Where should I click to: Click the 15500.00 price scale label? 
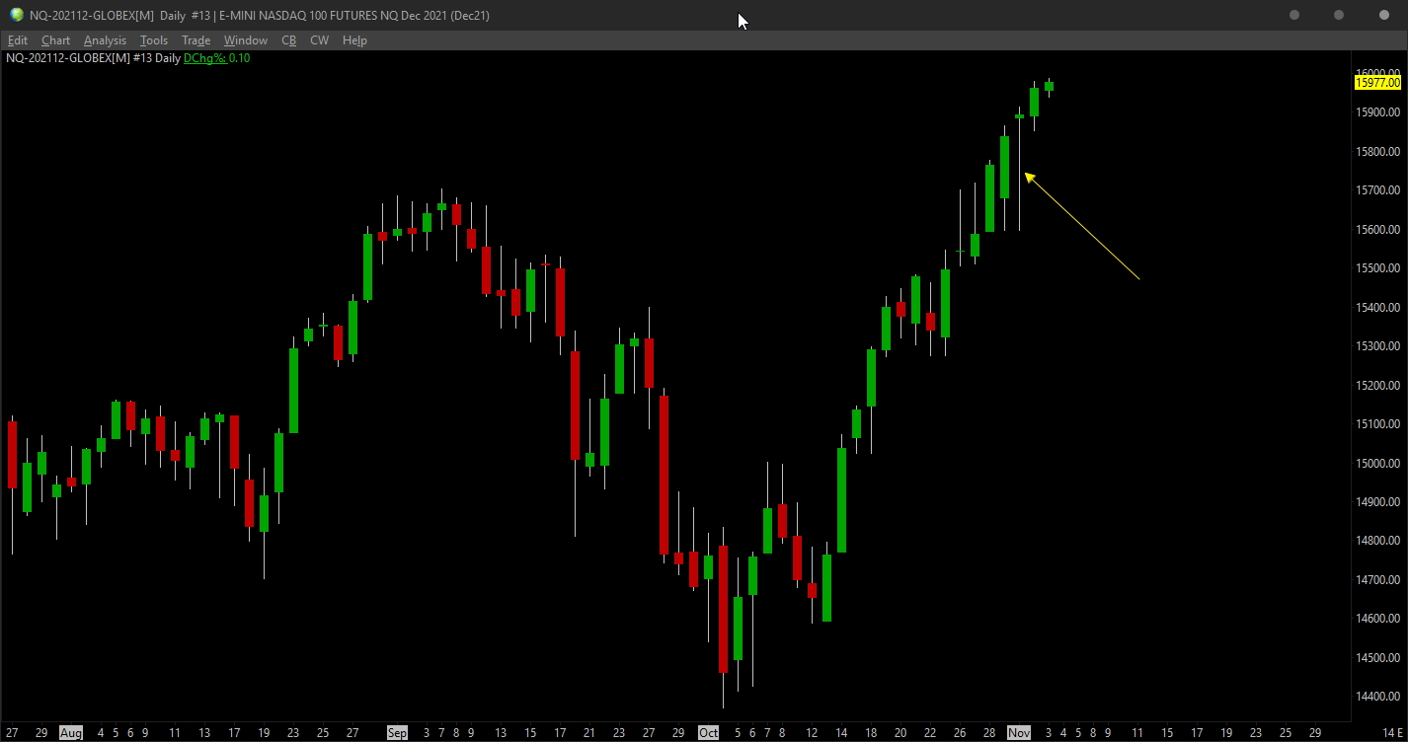[1378, 268]
